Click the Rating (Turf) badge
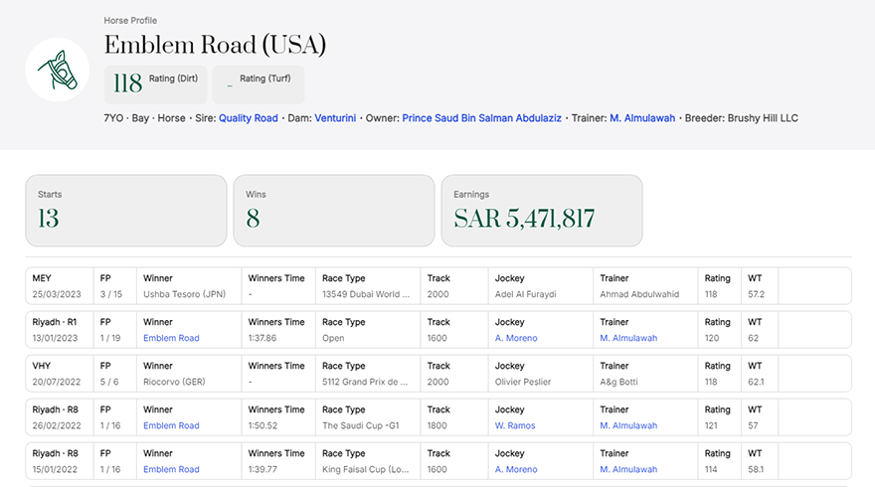The image size is (875, 487). tap(259, 84)
